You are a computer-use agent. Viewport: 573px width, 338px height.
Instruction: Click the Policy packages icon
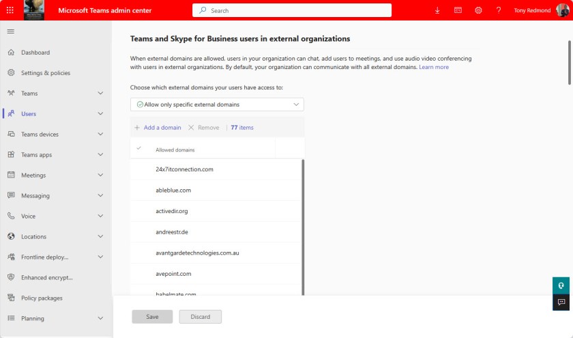tap(11, 298)
